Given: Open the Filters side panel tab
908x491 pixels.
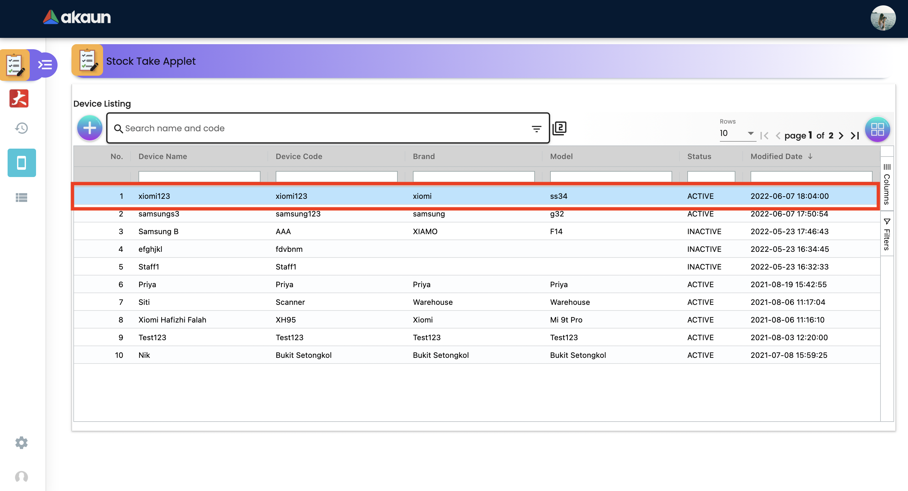Looking at the screenshot, I should click(887, 234).
